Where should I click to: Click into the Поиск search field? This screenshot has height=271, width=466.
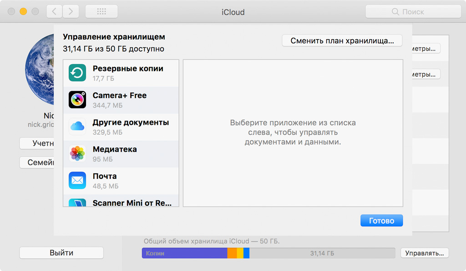(413, 11)
